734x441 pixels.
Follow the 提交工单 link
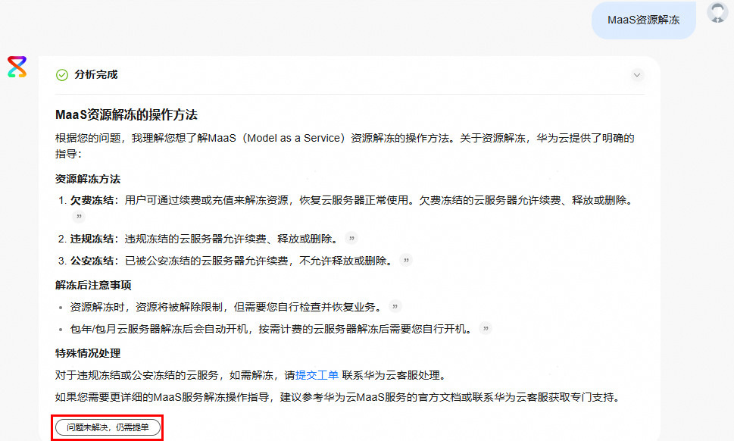pyautogui.click(x=317, y=375)
